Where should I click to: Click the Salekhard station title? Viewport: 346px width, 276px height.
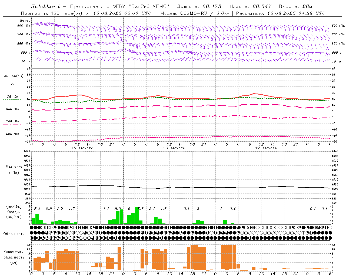point(45,6)
